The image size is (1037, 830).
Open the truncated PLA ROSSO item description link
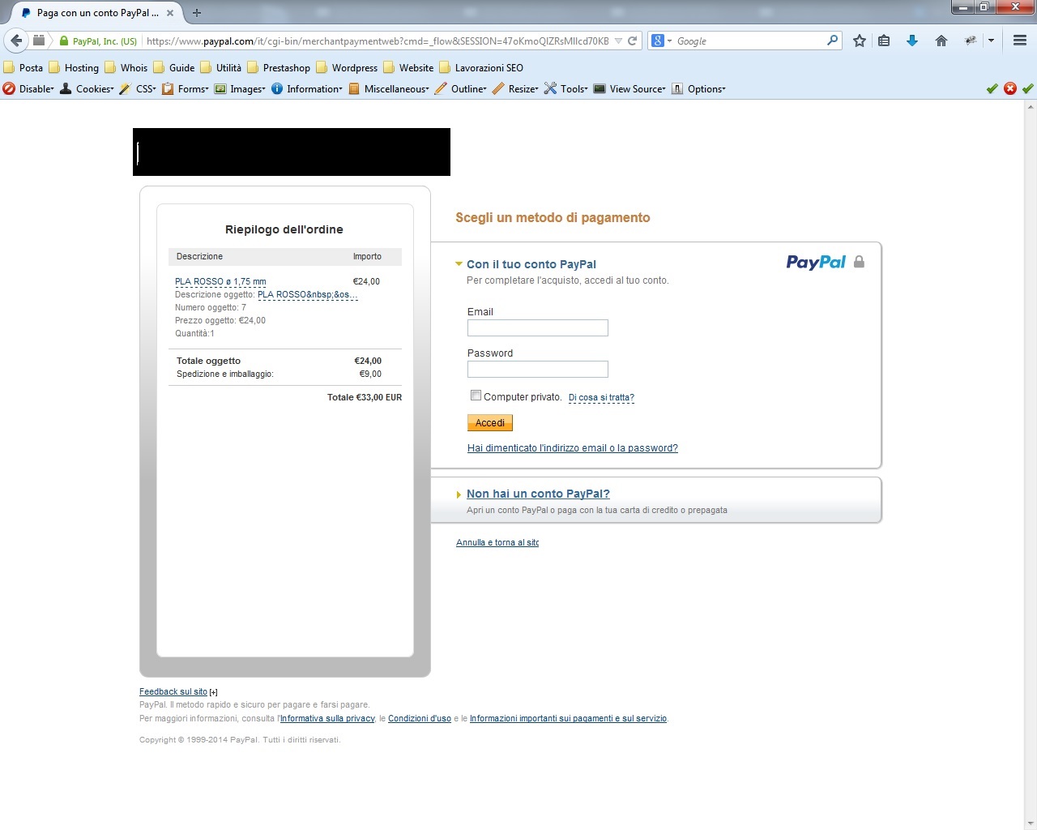click(x=308, y=295)
